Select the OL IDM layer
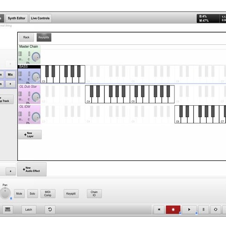226x226 pixels. point(25,107)
